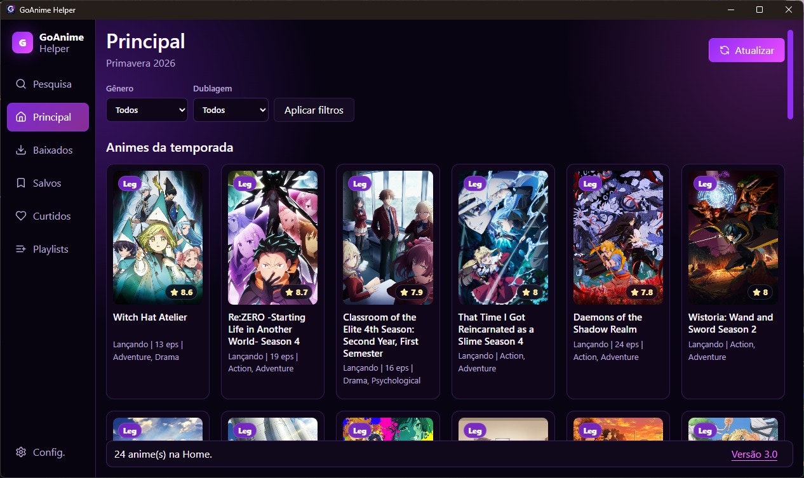Click Leg badge on Classroom of the Elite
This screenshot has width=804, height=478.
359,183
